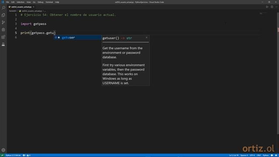Select the ex054_usuario_actual.py editor tab
This screenshot has width=279, height=157.
pos(21,7)
